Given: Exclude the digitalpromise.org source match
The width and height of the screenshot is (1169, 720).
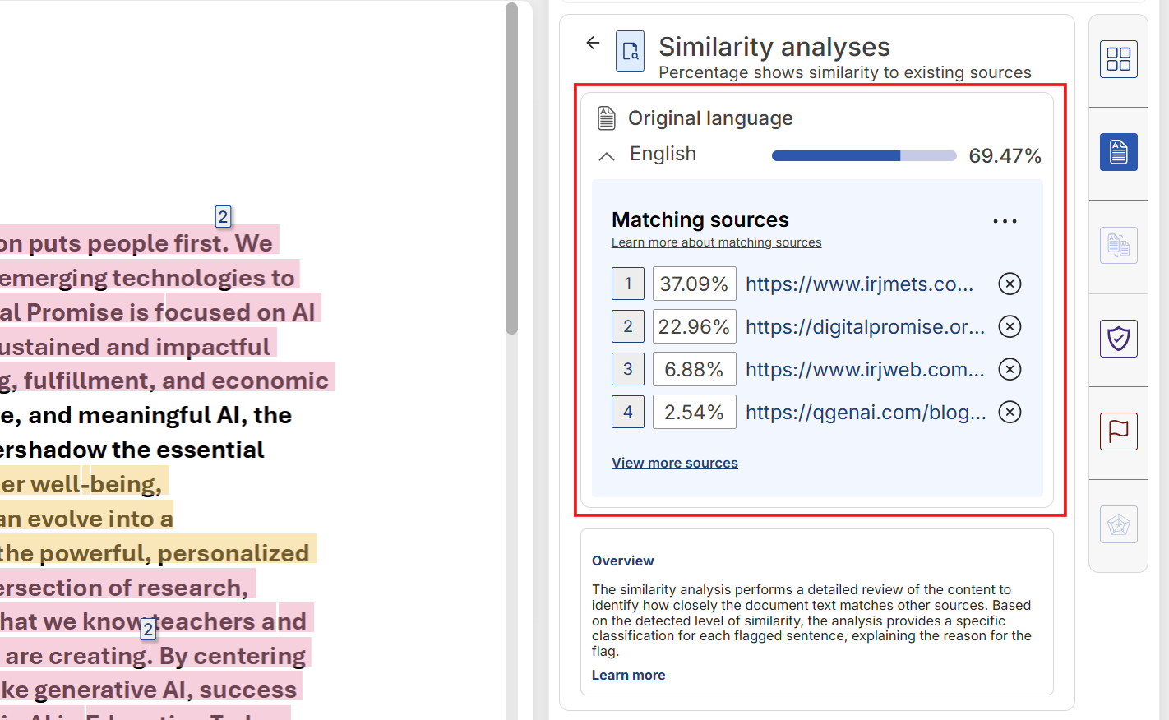Looking at the screenshot, I should (1010, 326).
